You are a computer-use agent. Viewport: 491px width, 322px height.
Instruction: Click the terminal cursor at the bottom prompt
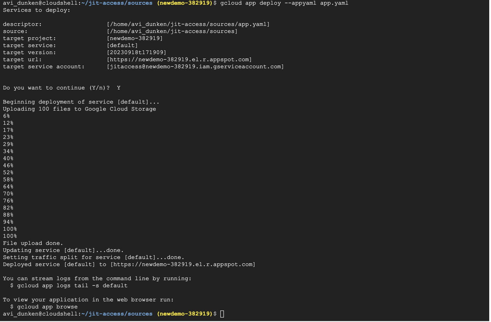click(222, 314)
